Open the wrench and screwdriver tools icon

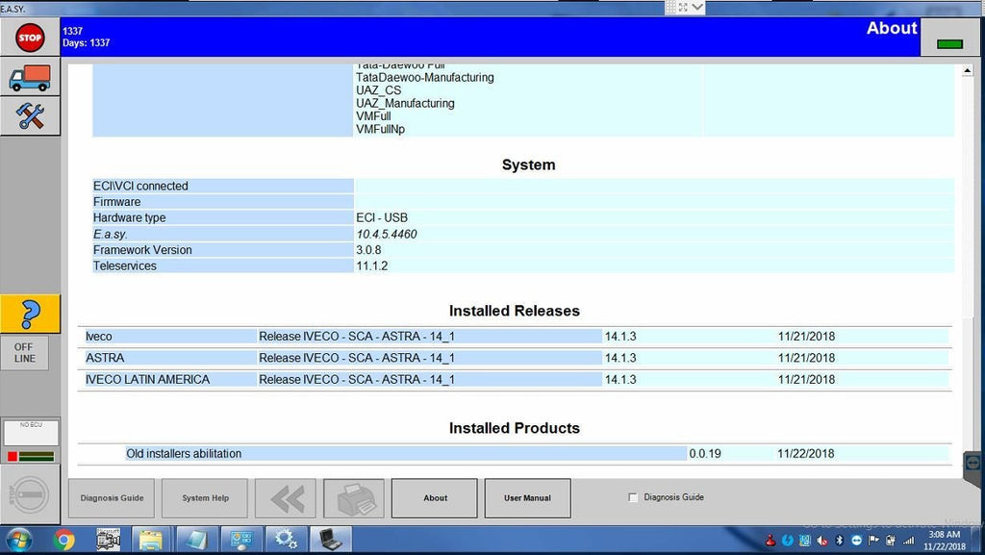coord(30,116)
